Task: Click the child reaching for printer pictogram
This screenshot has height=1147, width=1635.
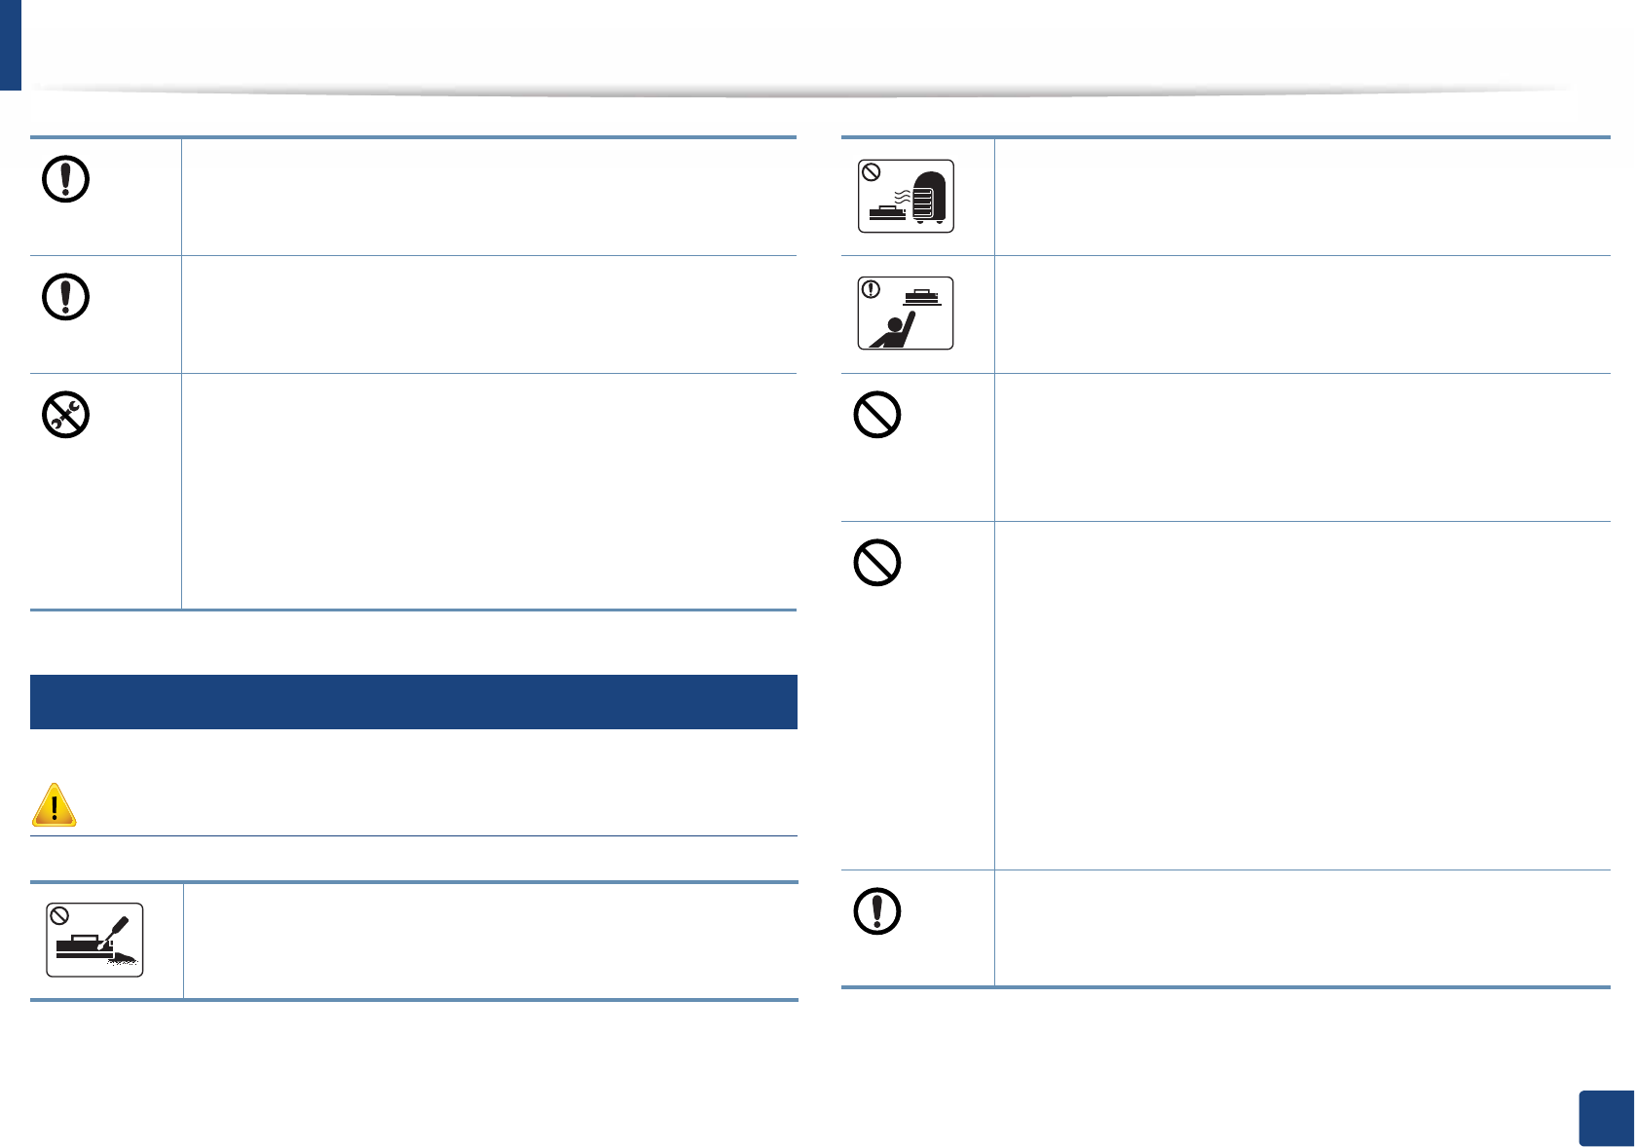Action: point(906,314)
